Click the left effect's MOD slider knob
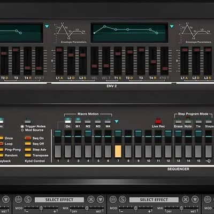The height and width of the screenshot is (214, 214). tap(41, 208)
